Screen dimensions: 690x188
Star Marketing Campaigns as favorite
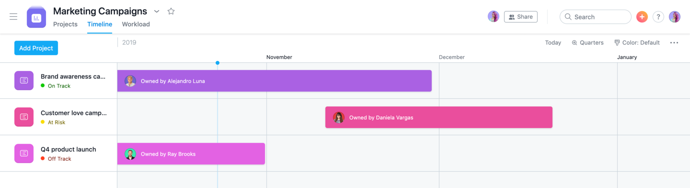171,11
